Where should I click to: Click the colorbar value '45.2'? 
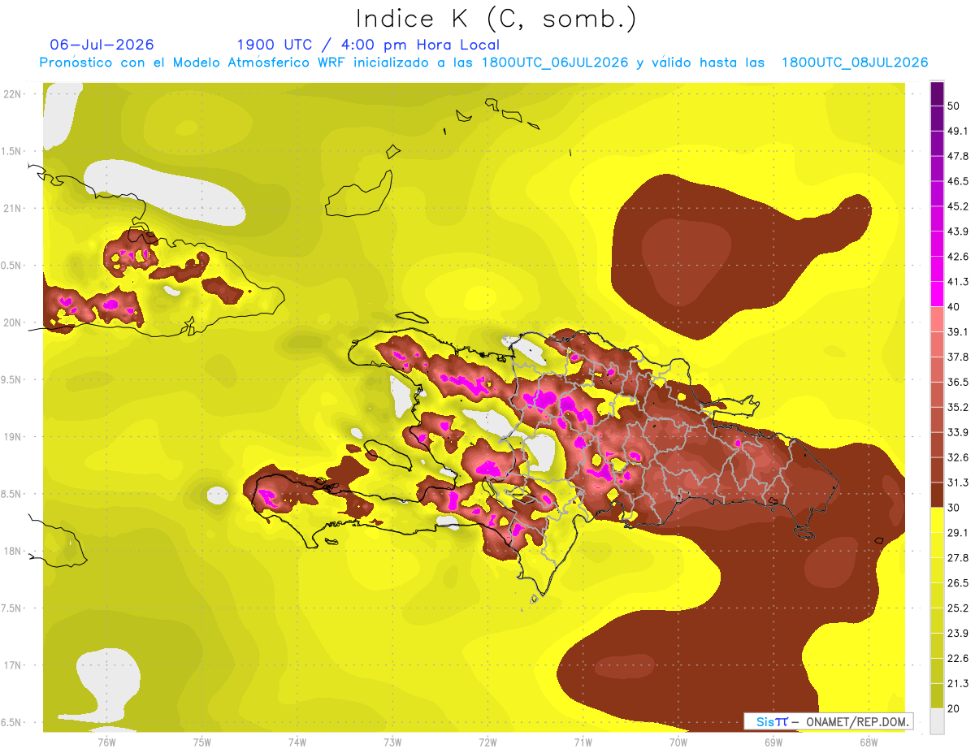pyautogui.click(x=958, y=206)
